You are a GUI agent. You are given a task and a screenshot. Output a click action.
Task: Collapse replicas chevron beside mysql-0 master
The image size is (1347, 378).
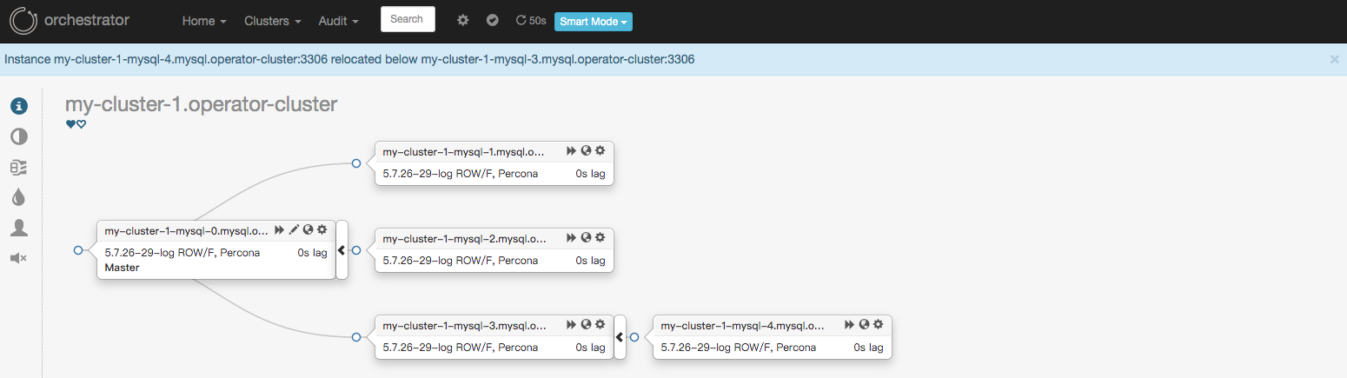(x=342, y=250)
